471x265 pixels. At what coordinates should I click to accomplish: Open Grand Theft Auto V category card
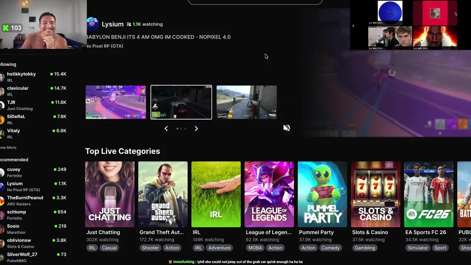pos(163,194)
